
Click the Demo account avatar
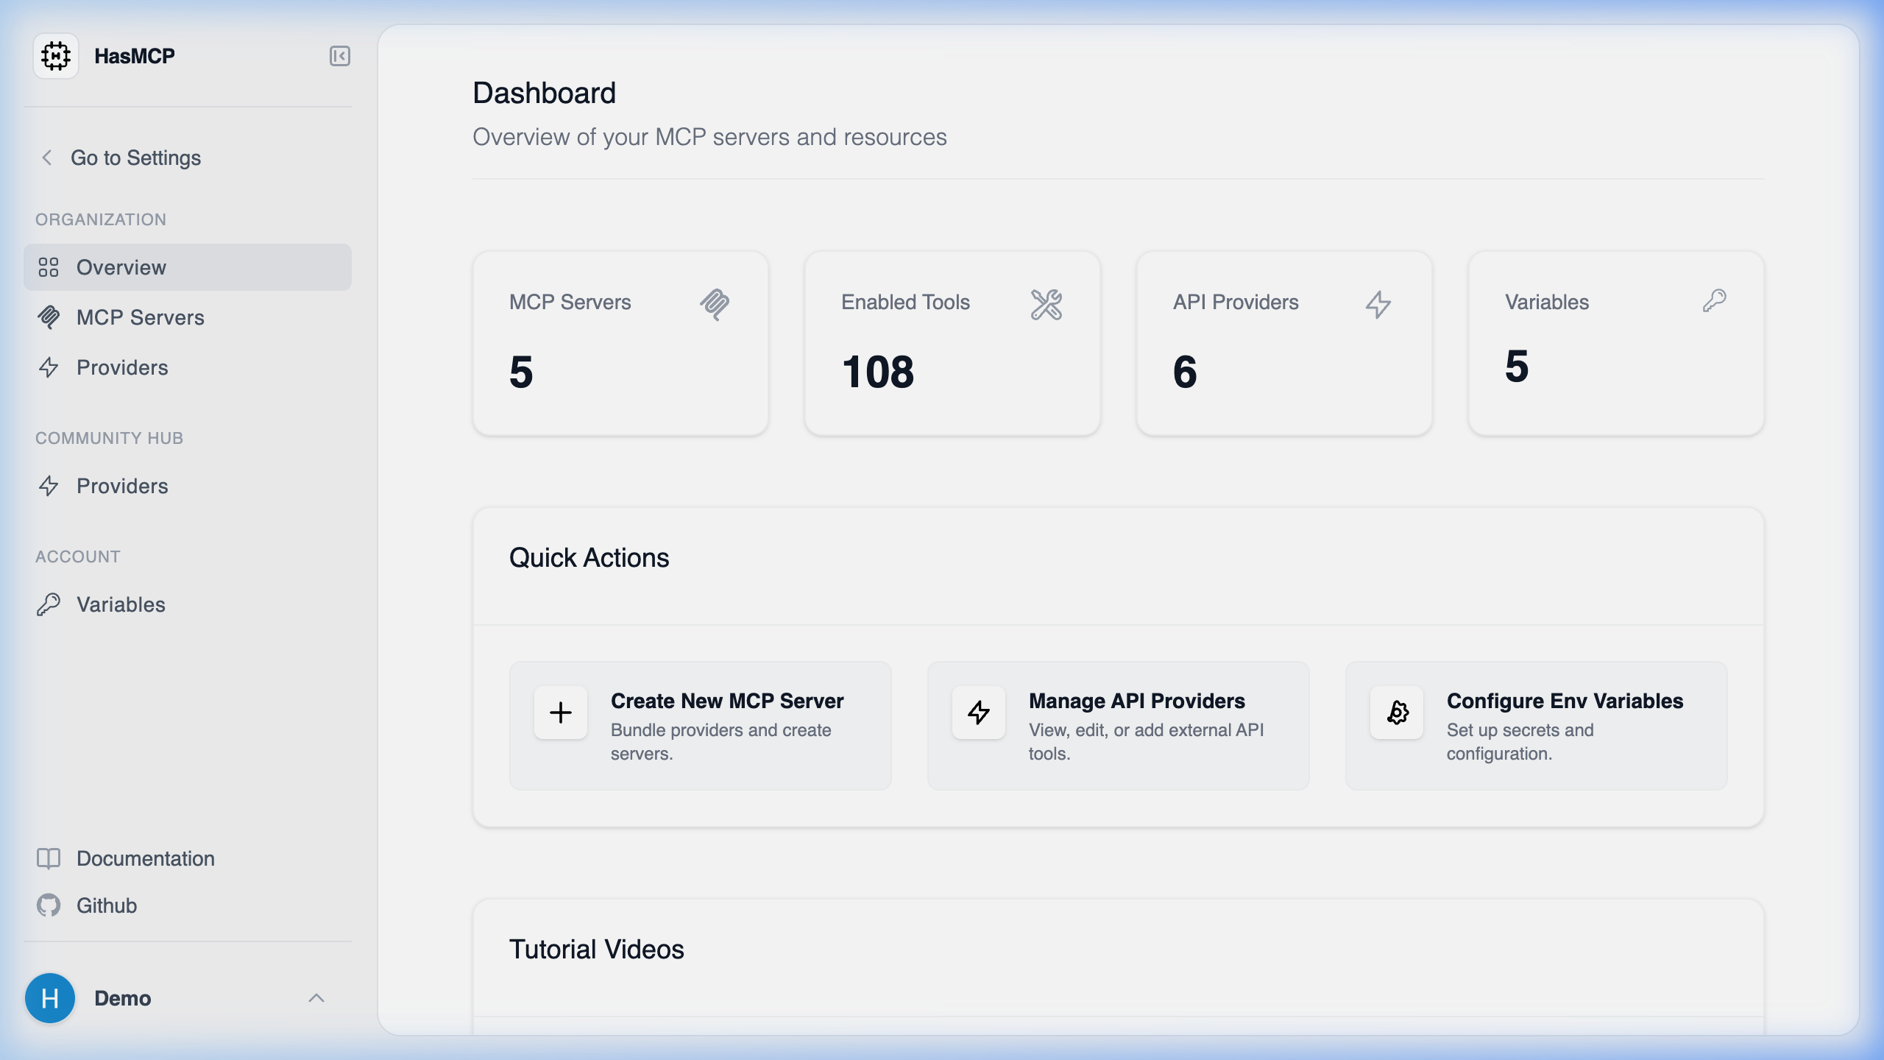pyautogui.click(x=50, y=998)
